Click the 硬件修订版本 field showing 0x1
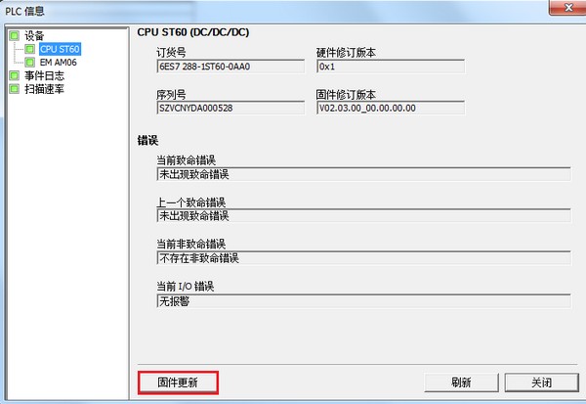The width and height of the screenshot is (586, 404). 391,67
